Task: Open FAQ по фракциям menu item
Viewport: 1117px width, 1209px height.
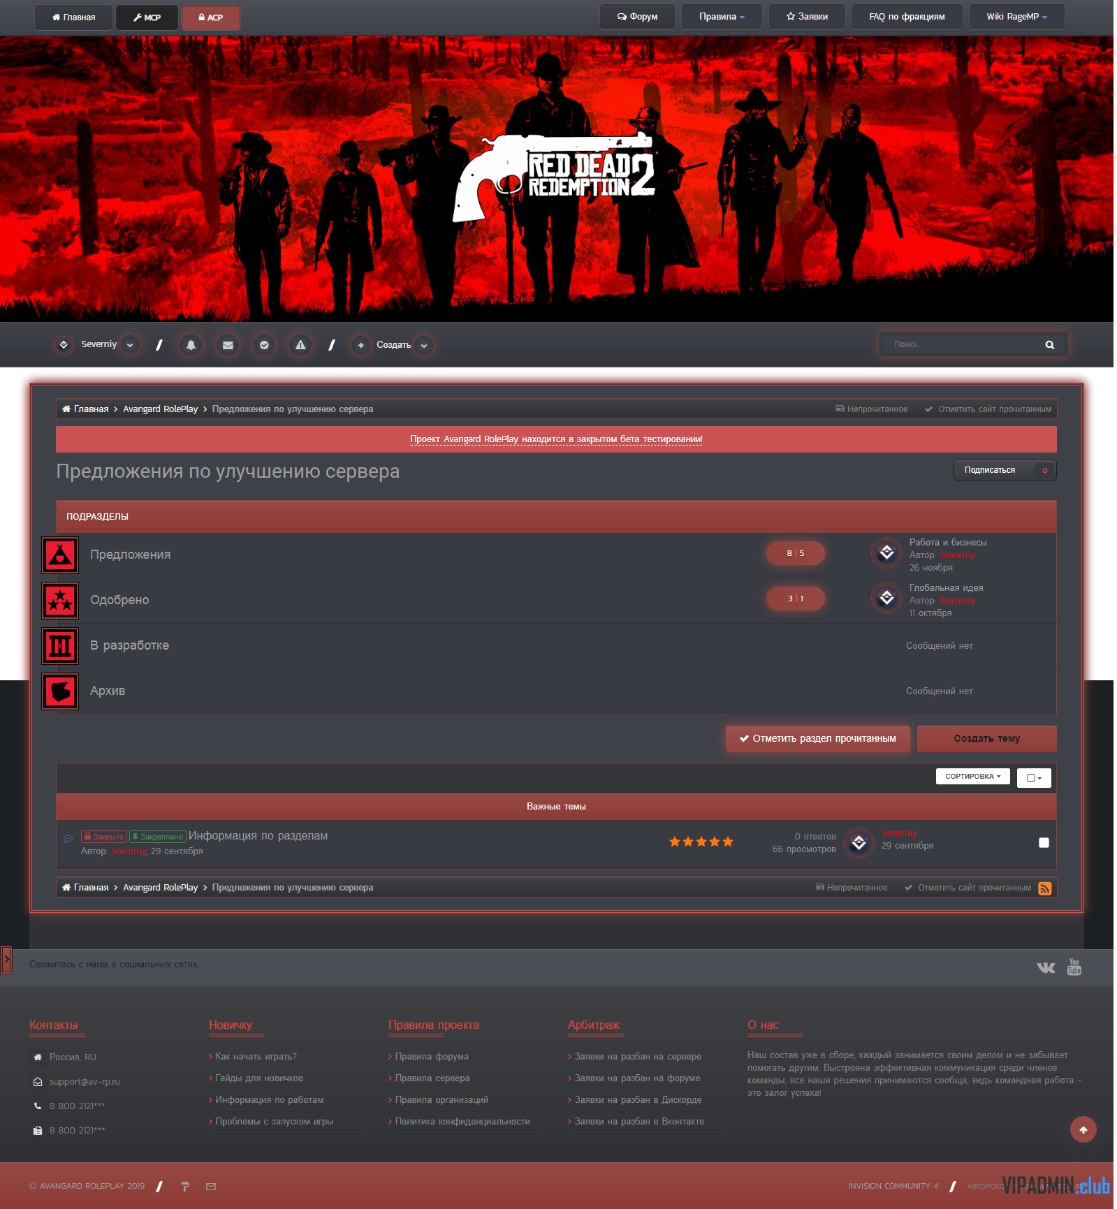Action: click(x=907, y=17)
